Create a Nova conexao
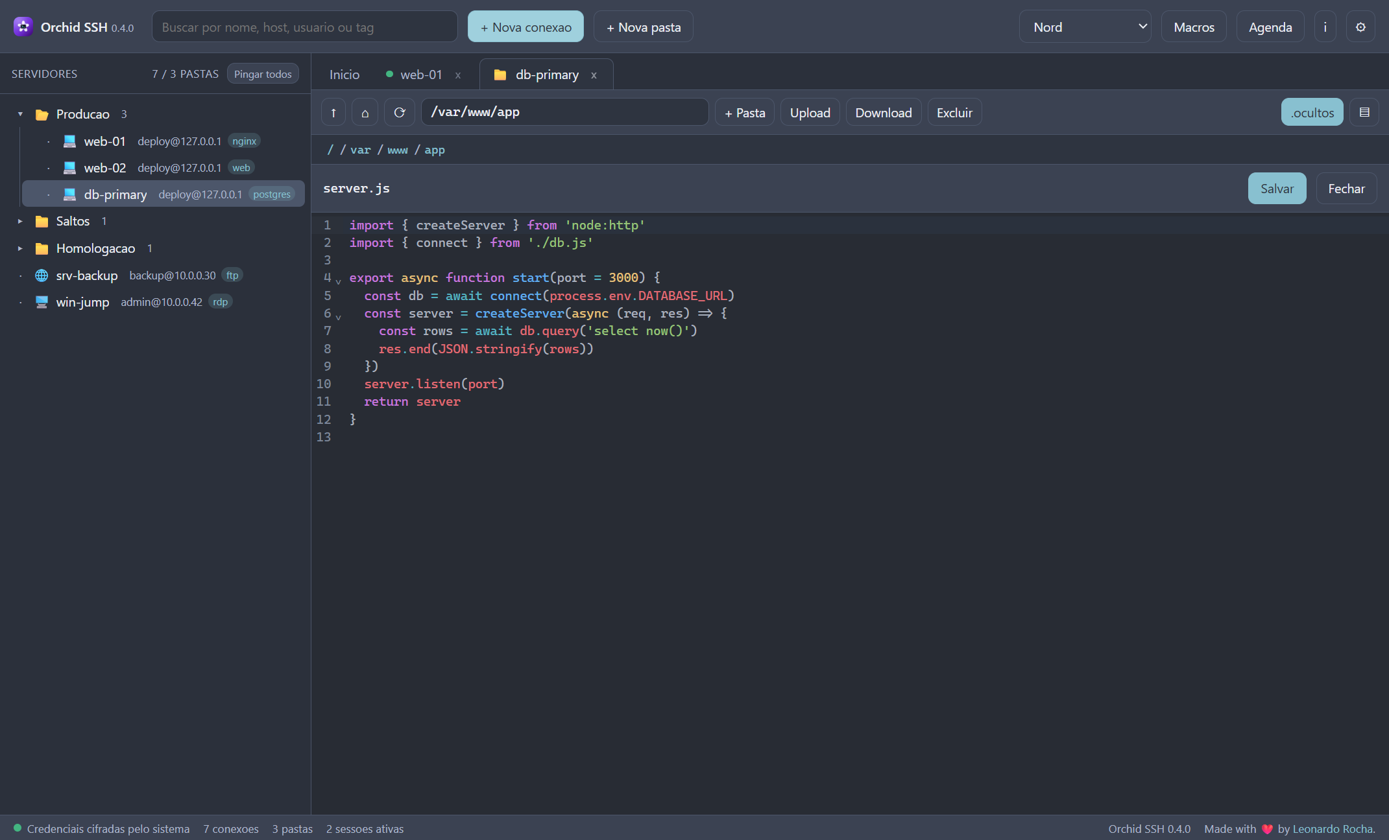 [525, 27]
